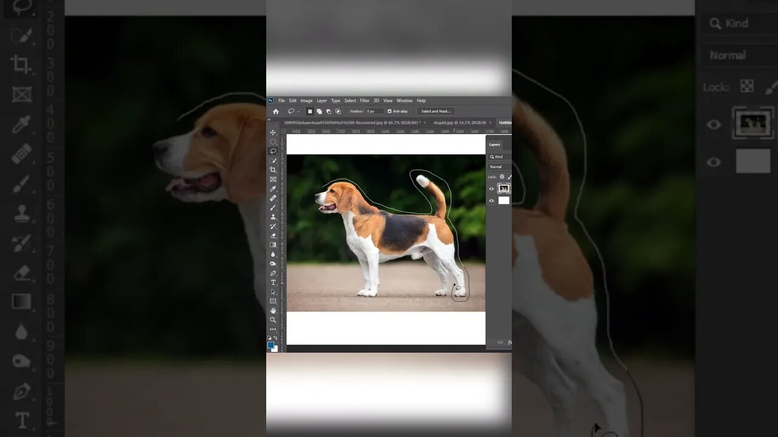Viewport: 778px width, 437px height.
Task: Select the Lasso tool in the toolbar
Action: pos(273,151)
